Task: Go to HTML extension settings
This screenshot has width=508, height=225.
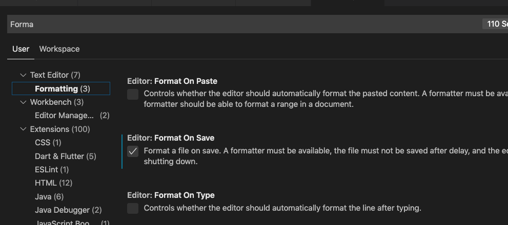Action: pos(53,183)
